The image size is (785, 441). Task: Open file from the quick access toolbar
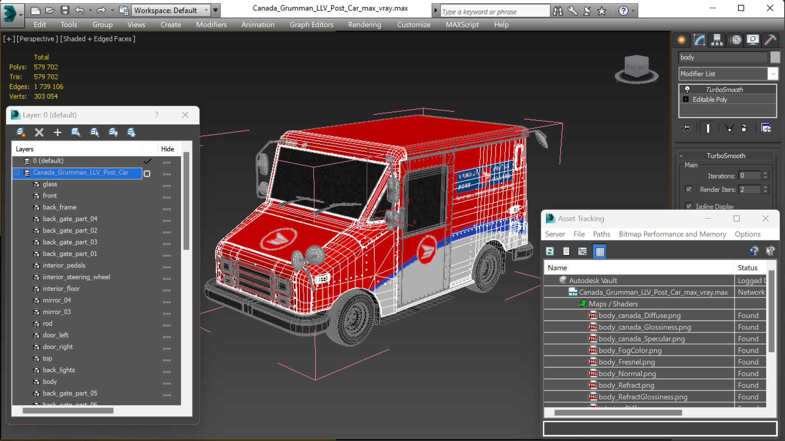tap(50, 10)
